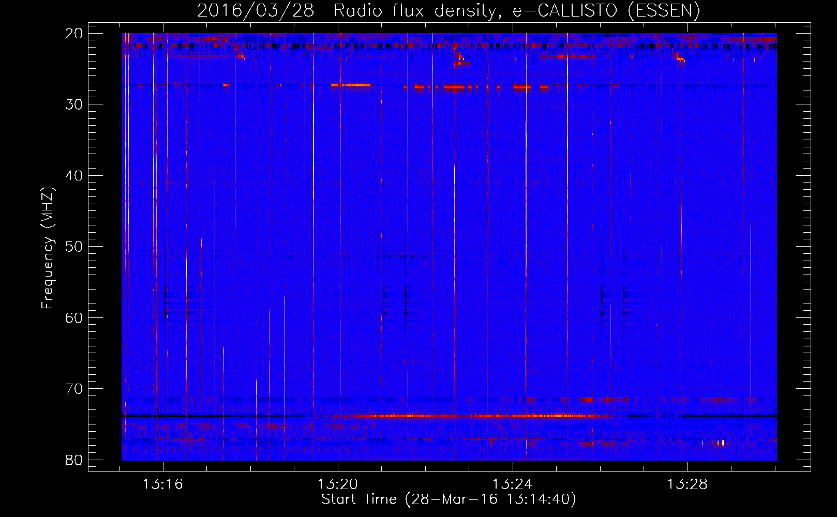Click the 13:24 time tick label

point(513,484)
